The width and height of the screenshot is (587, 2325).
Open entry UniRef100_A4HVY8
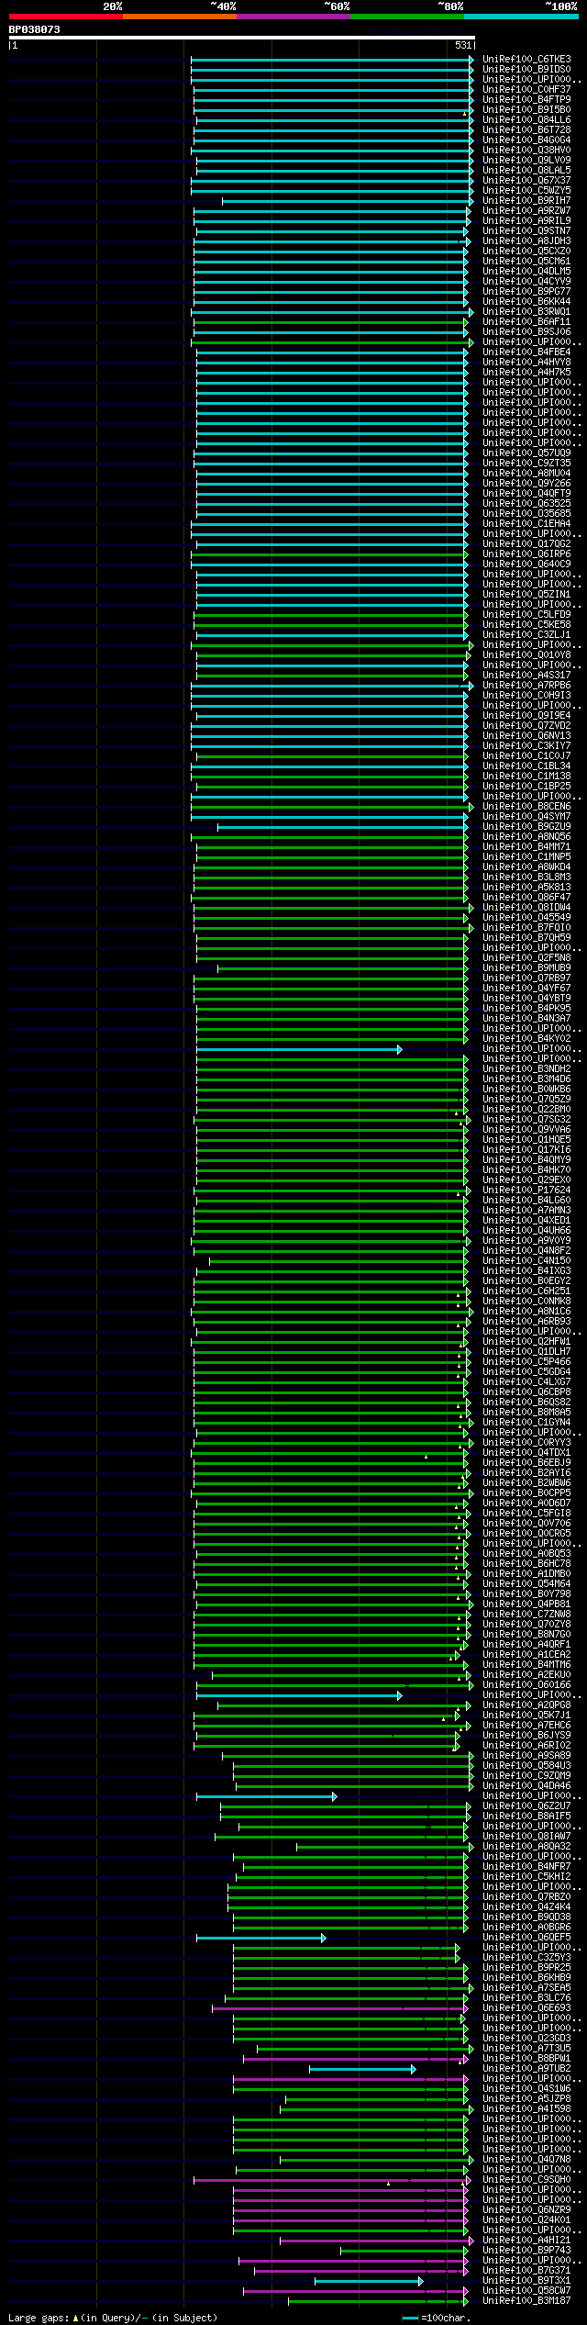526,363
